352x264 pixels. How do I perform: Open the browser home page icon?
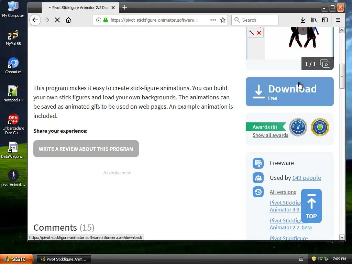[68, 20]
